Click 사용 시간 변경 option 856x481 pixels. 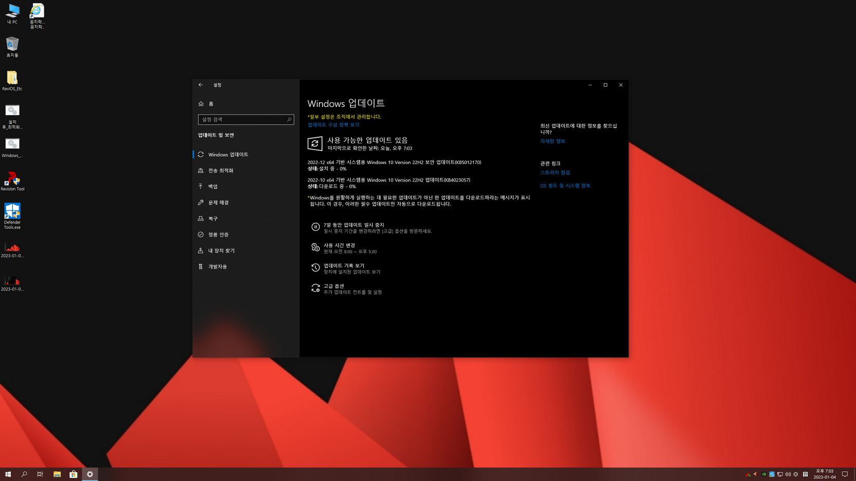pos(344,248)
